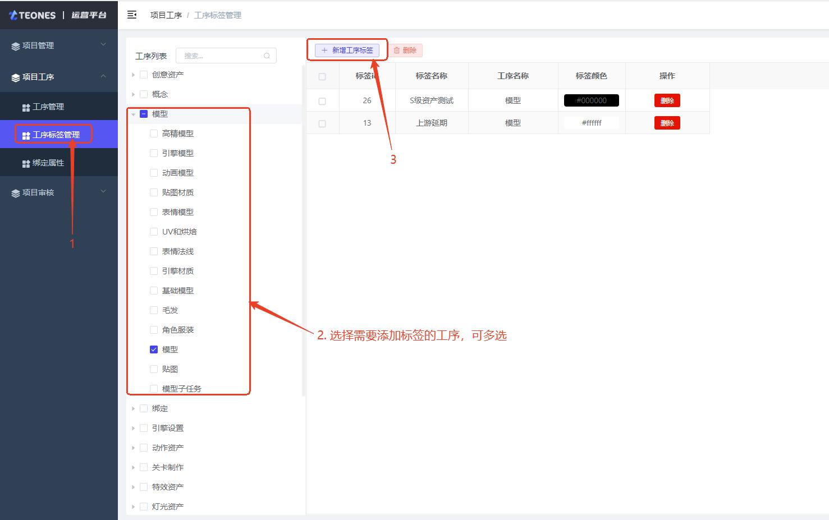Expand the 项目管理 sidebar menu chevron
Viewport: 829px width, 520px height.
click(x=103, y=45)
